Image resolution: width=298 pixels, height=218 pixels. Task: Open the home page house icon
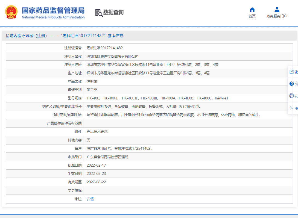point(252,10)
